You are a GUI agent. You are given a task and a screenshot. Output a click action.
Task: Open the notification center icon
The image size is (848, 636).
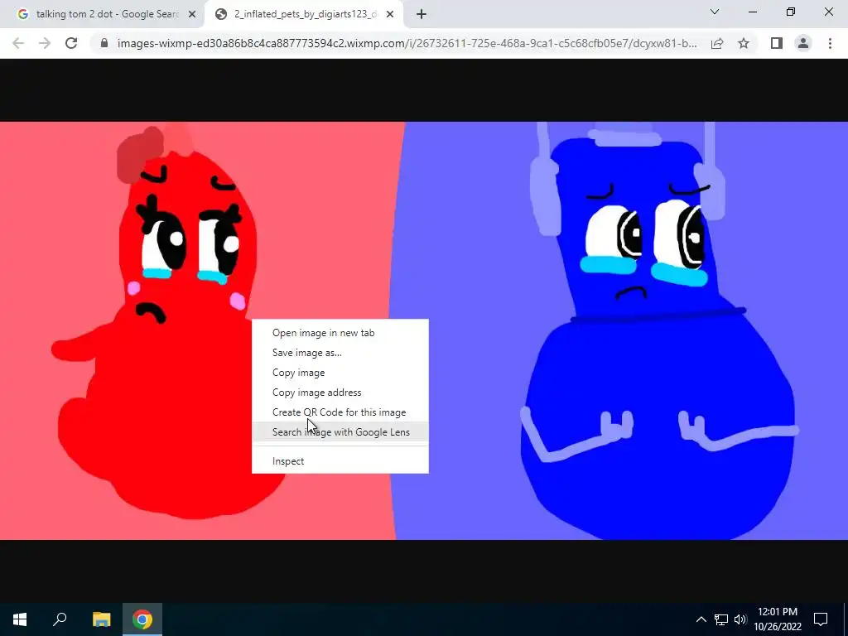821,619
